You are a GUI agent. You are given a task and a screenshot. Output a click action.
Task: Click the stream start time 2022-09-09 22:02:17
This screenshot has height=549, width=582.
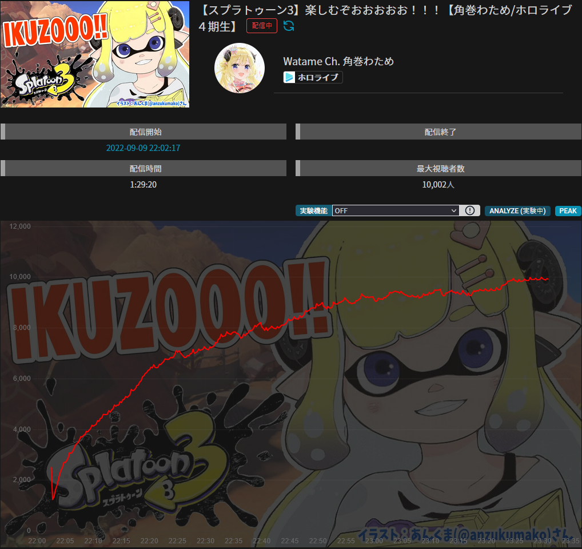point(143,148)
